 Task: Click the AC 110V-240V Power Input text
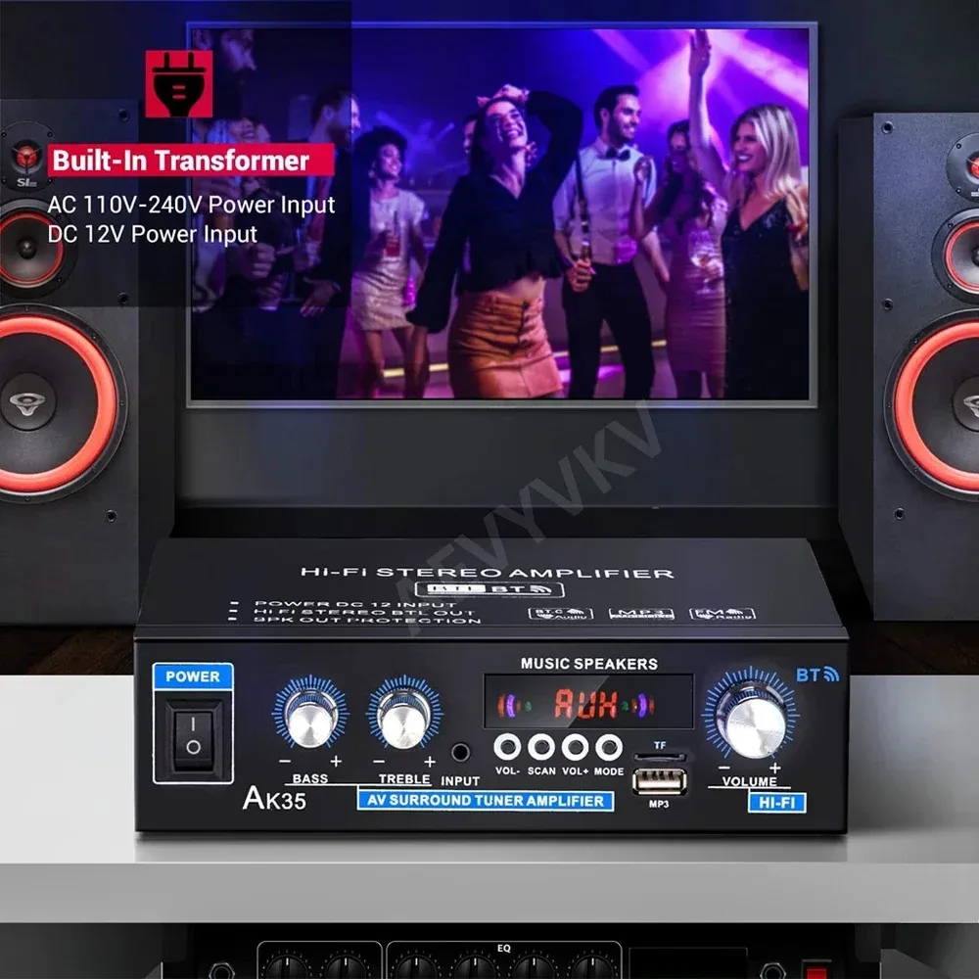click(191, 205)
